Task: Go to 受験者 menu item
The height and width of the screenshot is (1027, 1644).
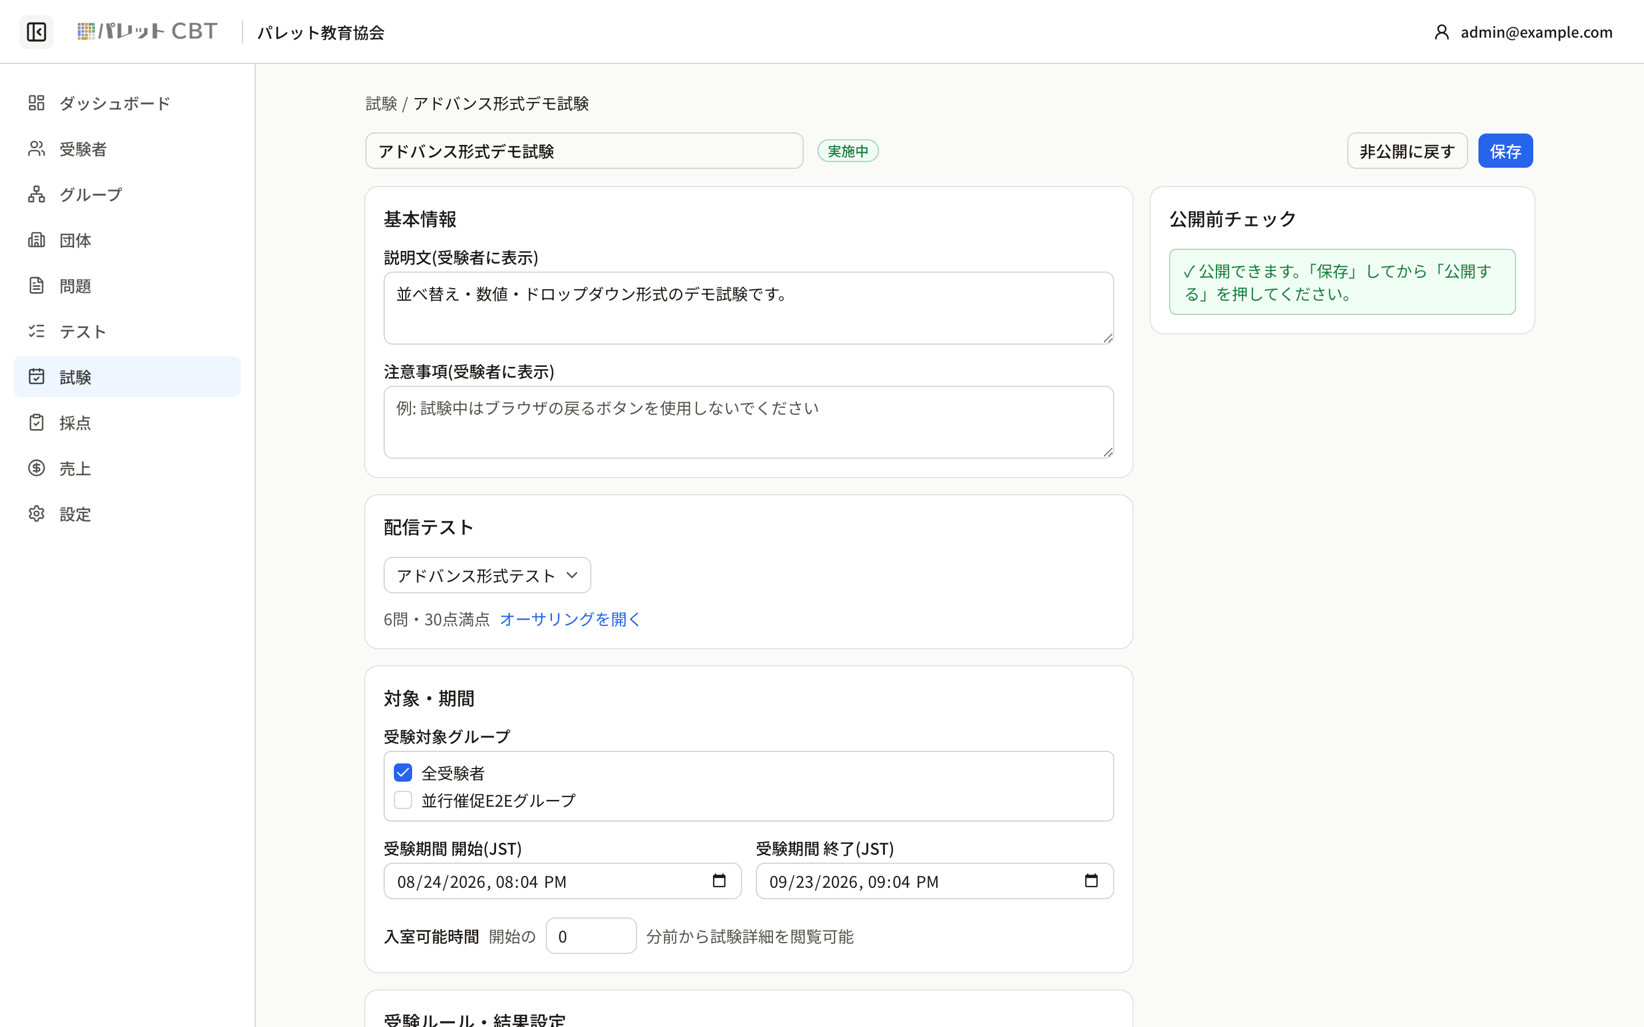Action: point(127,149)
